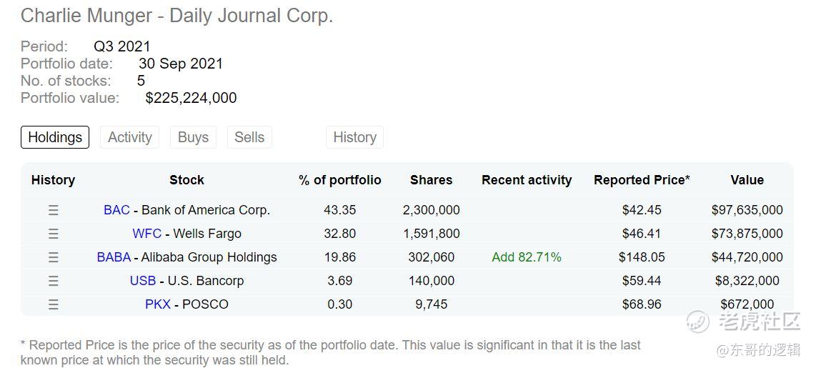Open the History tab button

coord(354,137)
